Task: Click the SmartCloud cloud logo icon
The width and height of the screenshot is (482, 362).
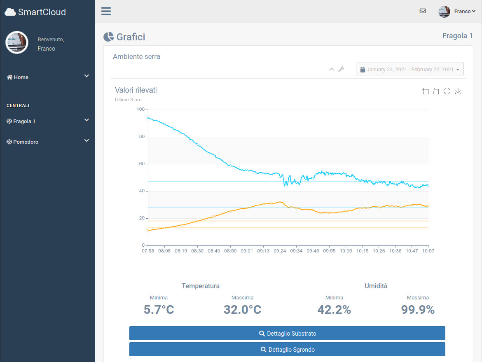Action: tap(10, 12)
